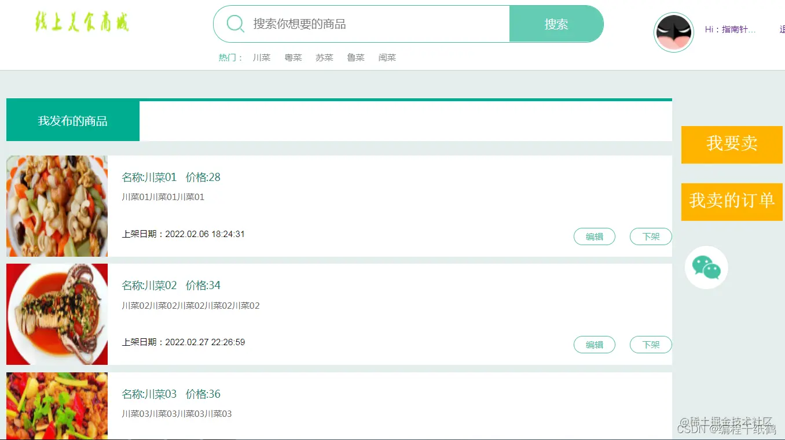Click the 热门： label
The width and height of the screenshot is (785, 440).
[x=230, y=58]
